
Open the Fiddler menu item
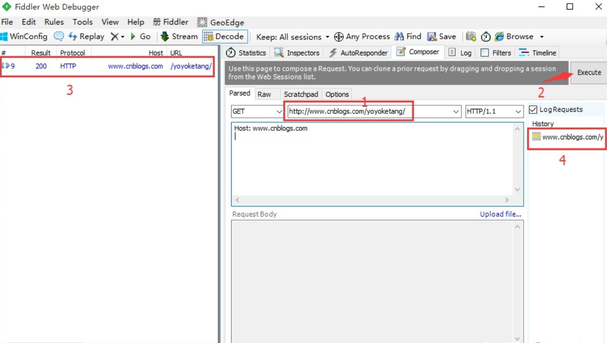coord(171,22)
